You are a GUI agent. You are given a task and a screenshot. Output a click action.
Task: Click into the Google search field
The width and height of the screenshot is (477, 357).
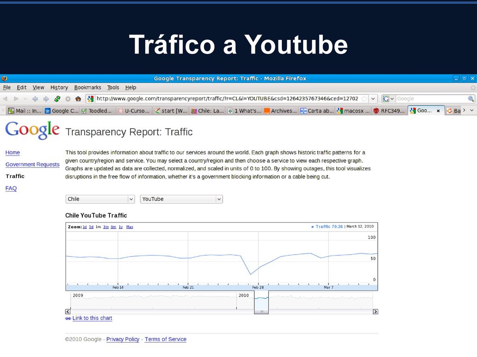point(431,99)
